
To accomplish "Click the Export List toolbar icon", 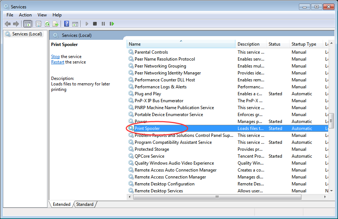I will coord(55,24).
